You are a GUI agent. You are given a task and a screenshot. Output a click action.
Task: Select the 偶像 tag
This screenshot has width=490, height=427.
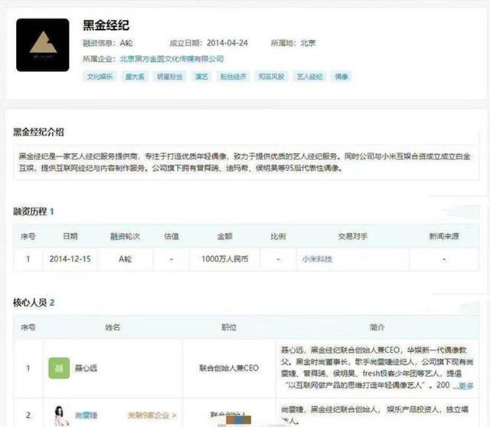(341, 77)
